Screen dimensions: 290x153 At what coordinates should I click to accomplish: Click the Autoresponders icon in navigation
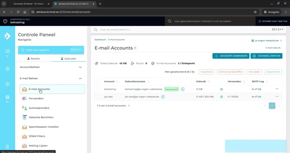(24, 108)
